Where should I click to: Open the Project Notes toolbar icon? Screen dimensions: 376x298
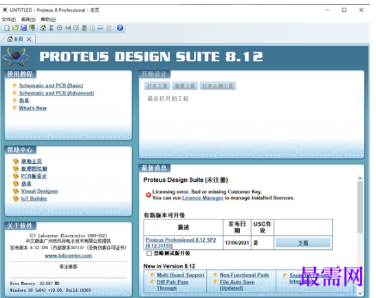click(109, 28)
